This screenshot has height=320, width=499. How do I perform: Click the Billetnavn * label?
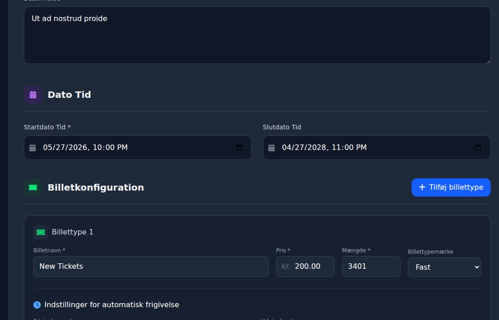(49, 251)
